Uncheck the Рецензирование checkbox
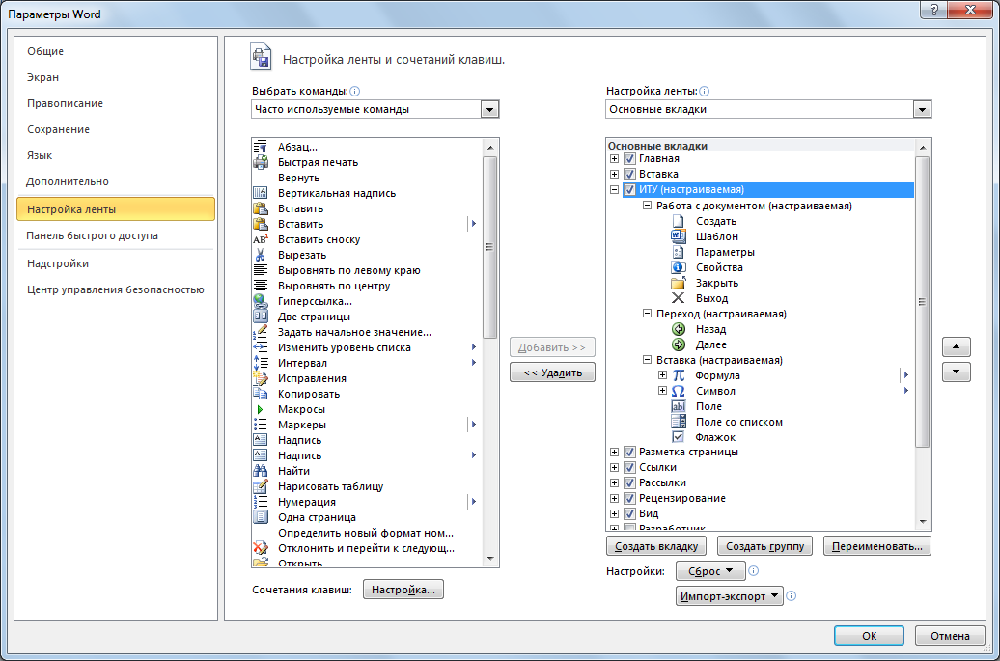 629,499
